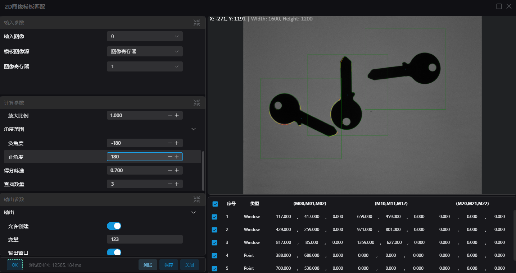Toggle the 输出窗口 switch
Viewport: 516px width, 273px height.
tap(114, 252)
